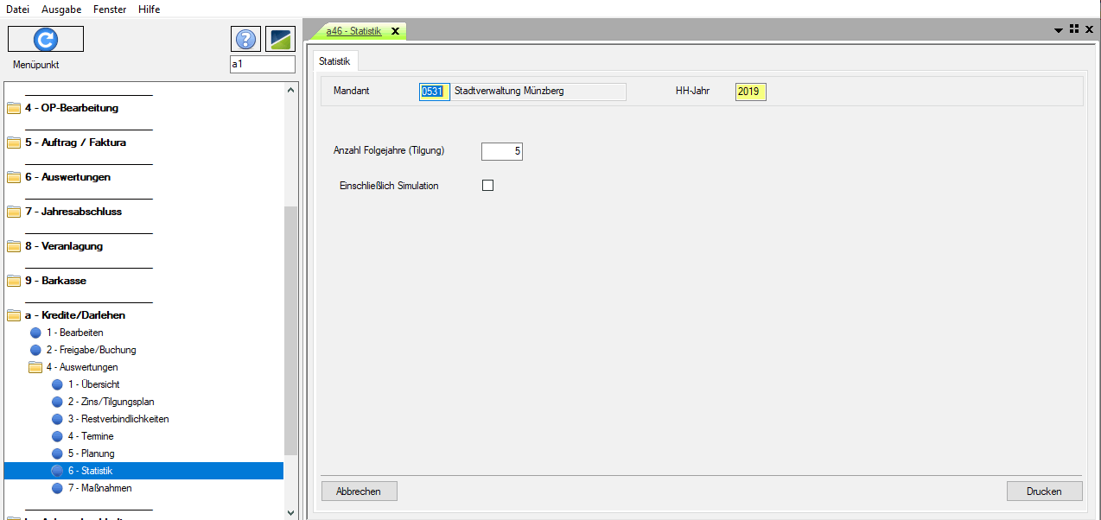The height and width of the screenshot is (520, 1101).
Task: Click the Anzahl Folgejahre input field
Action: click(501, 151)
